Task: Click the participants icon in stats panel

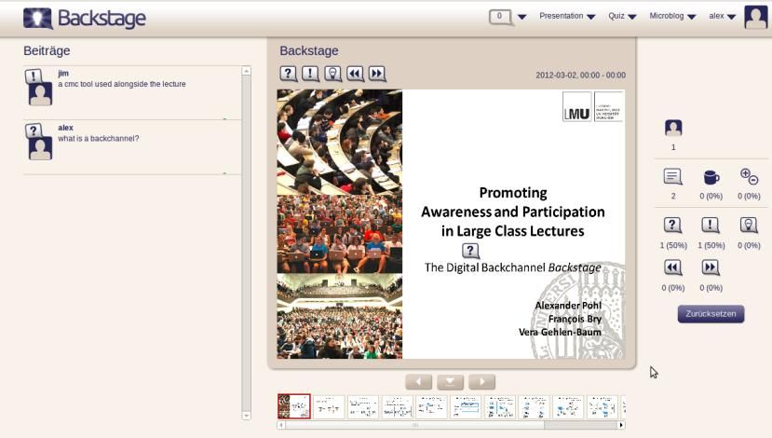Action: (x=673, y=128)
